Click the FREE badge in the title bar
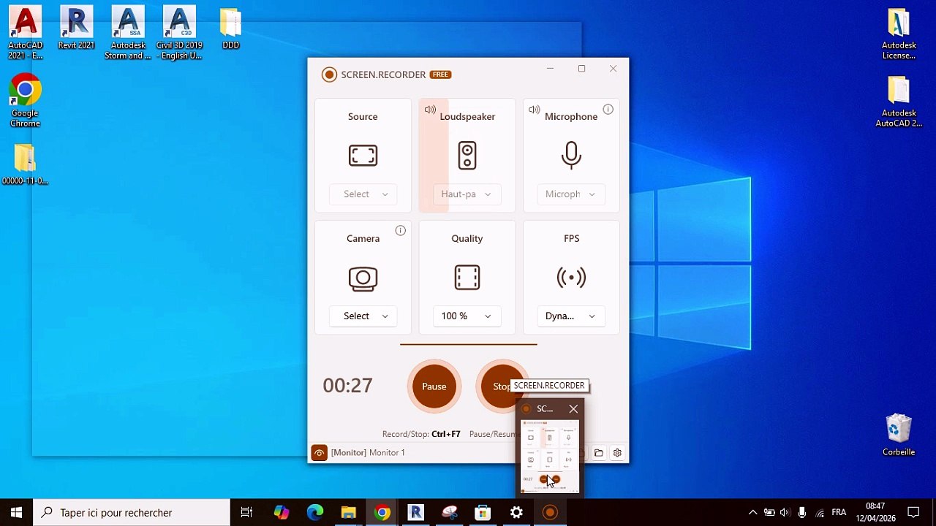936x526 pixels. click(x=440, y=75)
